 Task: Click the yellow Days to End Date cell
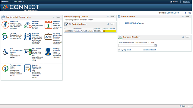pos(109,31)
